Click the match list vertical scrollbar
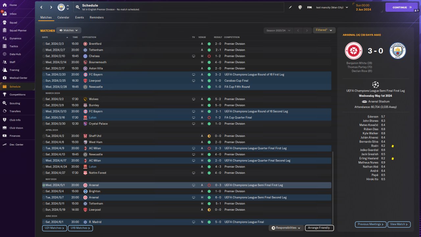Viewport: 421px width, 237px height. click(333, 188)
